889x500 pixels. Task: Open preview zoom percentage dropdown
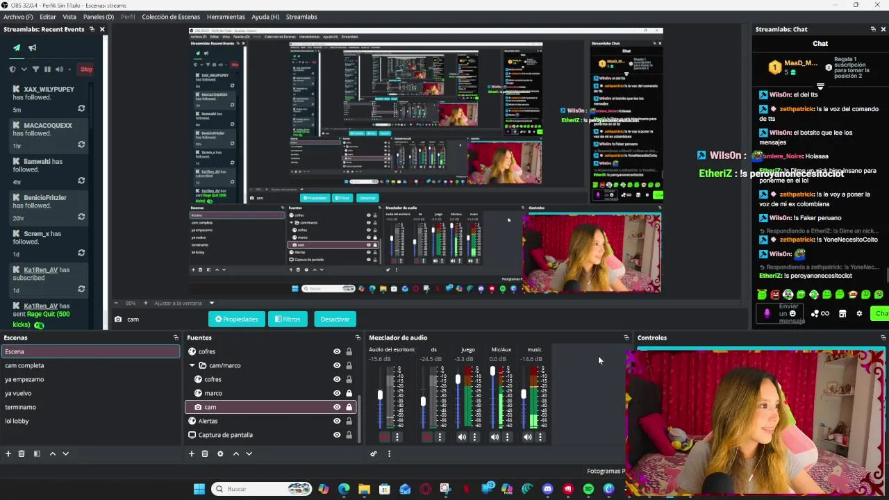(x=130, y=303)
